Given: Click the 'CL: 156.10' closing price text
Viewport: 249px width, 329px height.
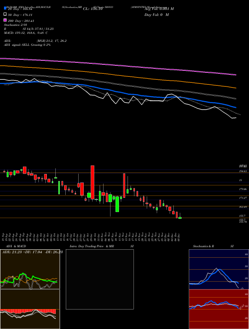Looking at the screenshot, I should pyautogui.click(x=93, y=9).
